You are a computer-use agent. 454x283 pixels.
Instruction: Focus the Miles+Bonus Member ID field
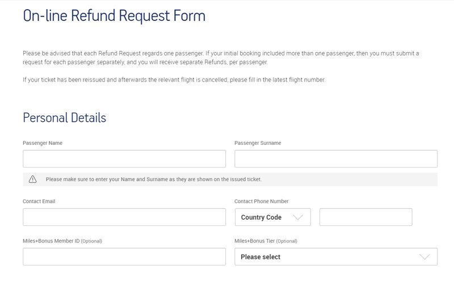coord(124,257)
